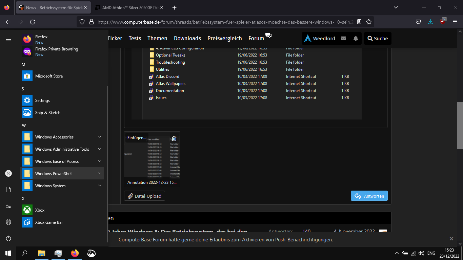Screen dimensions: 463x260
Task: Click the page vertical scrollbar
Action: click(x=460, y=126)
